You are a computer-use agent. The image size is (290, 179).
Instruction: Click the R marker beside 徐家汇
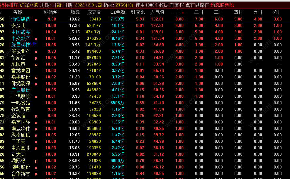pyautogui.click(x=36, y=59)
